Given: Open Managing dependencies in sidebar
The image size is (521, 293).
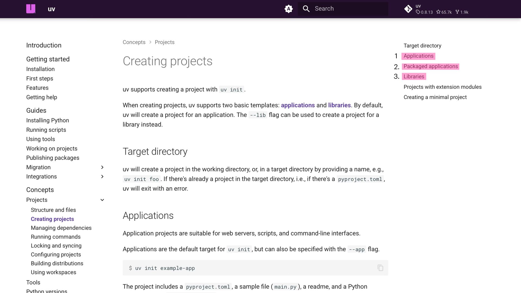Looking at the screenshot, I should 61,228.
